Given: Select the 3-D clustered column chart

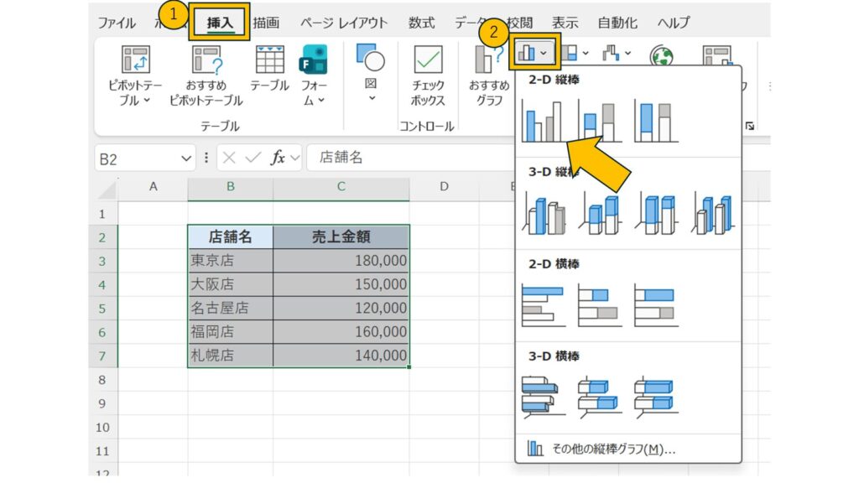Looking at the screenshot, I should click(x=543, y=213).
